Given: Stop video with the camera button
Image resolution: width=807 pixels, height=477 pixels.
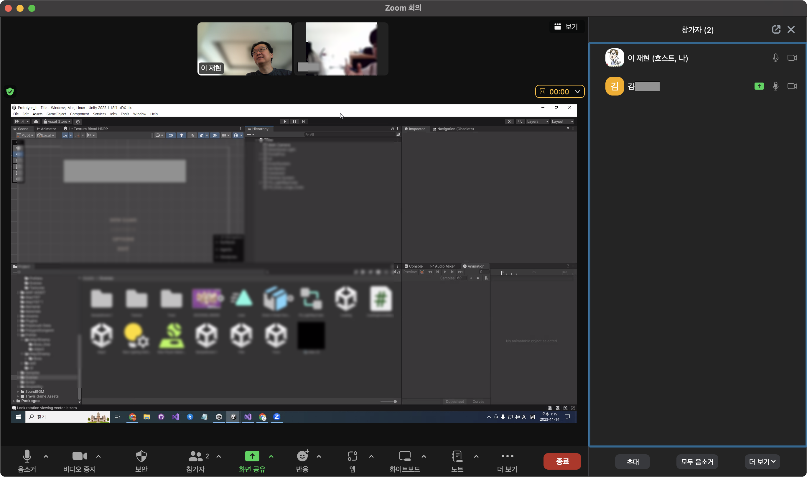Looking at the screenshot, I should [x=79, y=456].
